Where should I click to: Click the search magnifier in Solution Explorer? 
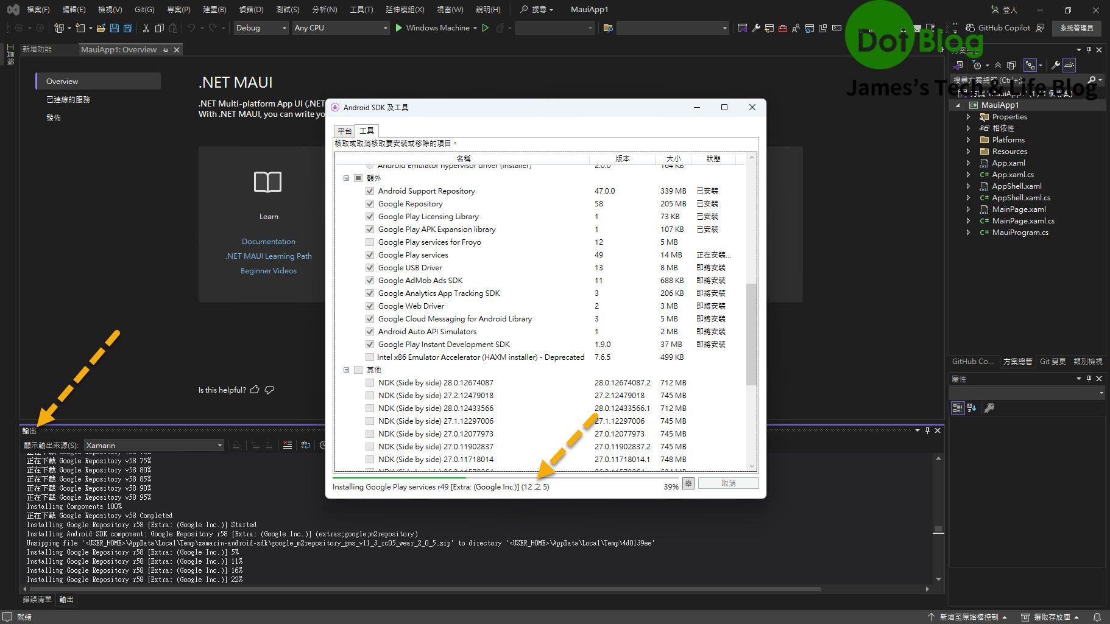coord(1094,80)
